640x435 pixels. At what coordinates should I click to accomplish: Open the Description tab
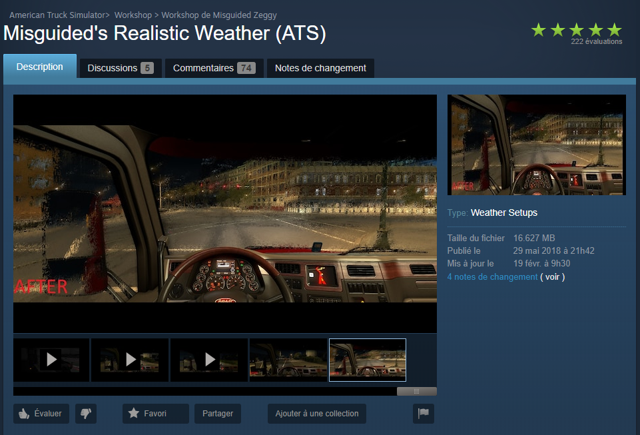[40, 67]
